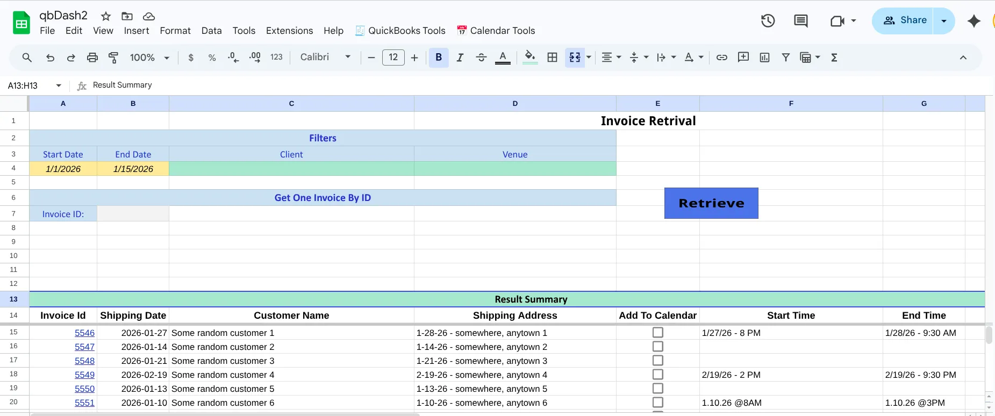This screenshot has height=416, width=995.
Task: Open invoice link 5546
Action: click(84, 333)
